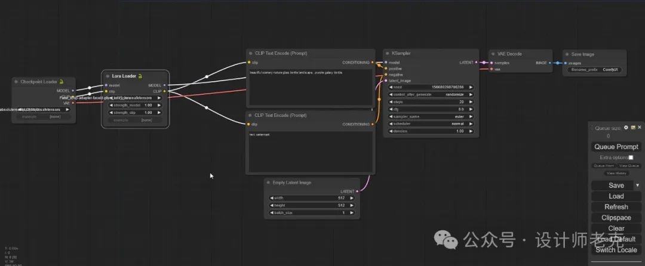The height and width of the screenshot is (266, 645).
Task: Increase KSampler steps with right arrow
Action: click(471, 102)
